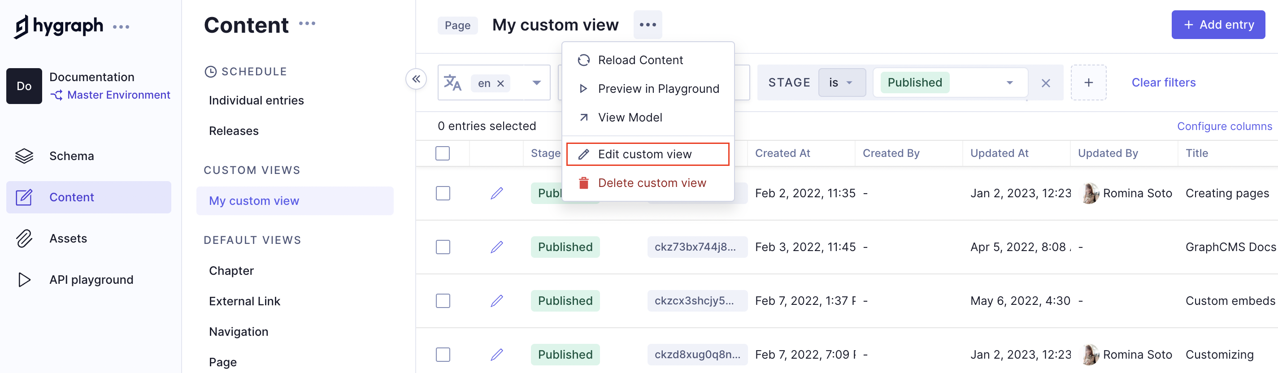
Task: Select the checkbox for GraphCMS Docs entry
Action: (x=443, y=247)
